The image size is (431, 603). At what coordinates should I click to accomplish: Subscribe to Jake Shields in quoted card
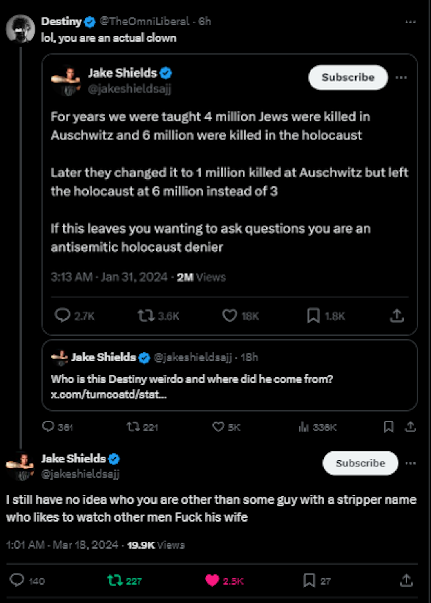348,78
